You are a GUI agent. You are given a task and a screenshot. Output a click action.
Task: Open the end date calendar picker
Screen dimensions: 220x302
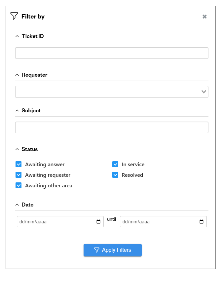[202, 222]
